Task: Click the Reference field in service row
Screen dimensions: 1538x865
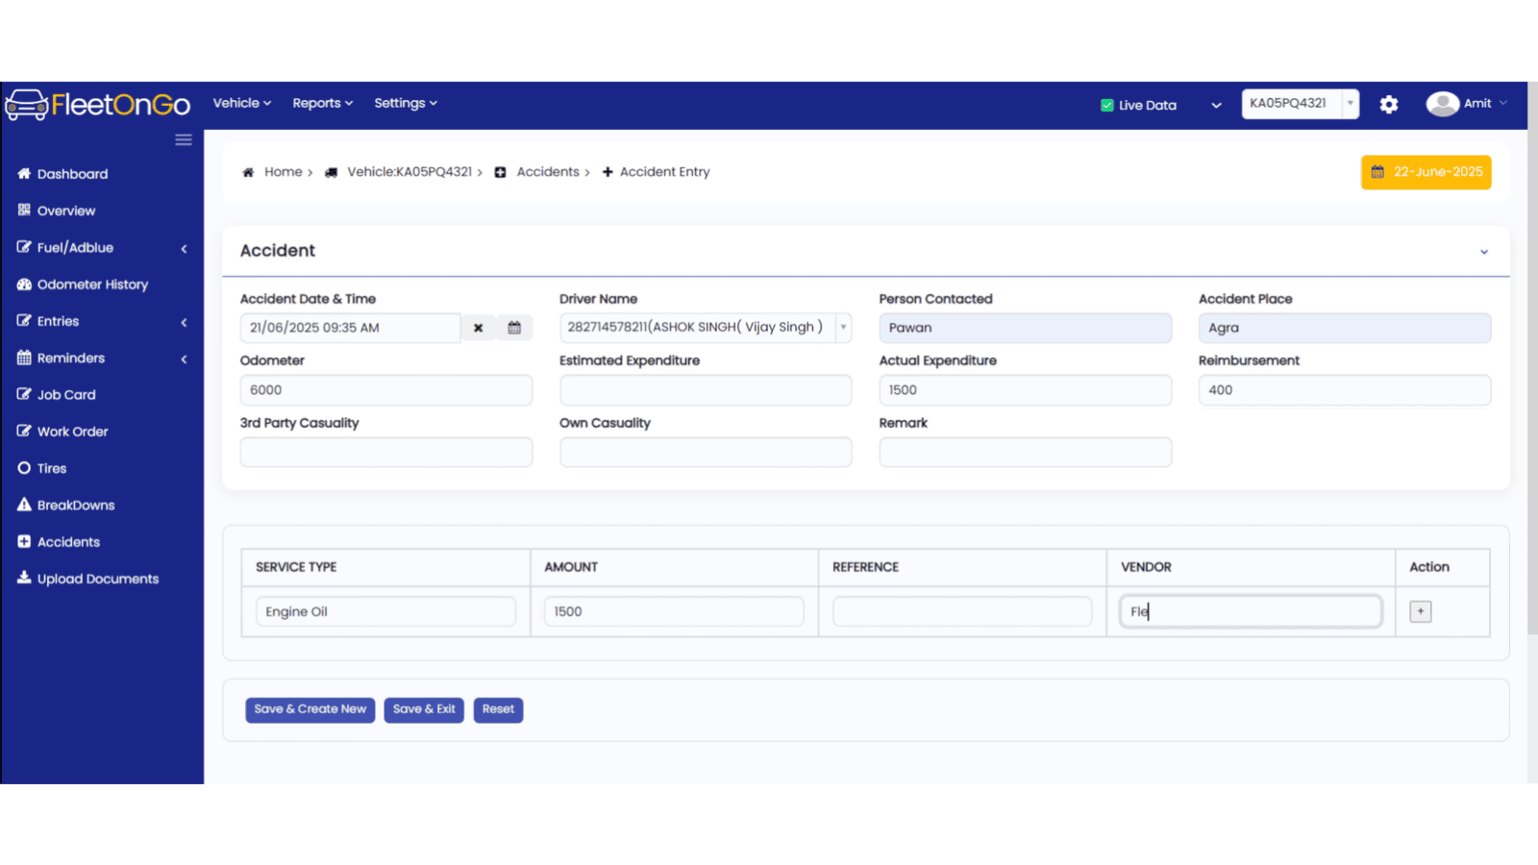Action: (962, 611)
